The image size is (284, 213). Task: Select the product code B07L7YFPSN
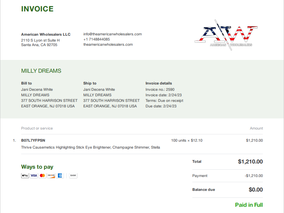33,140
